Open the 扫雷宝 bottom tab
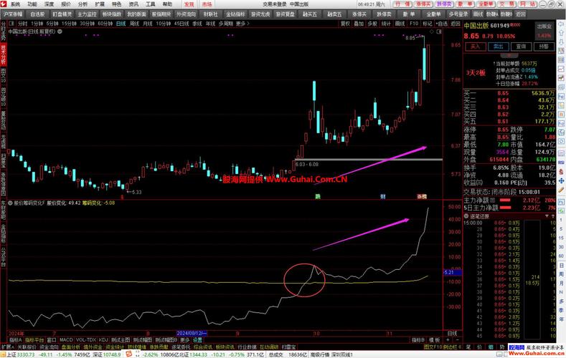This screenshot has width=566, height=358. (289, 347)
